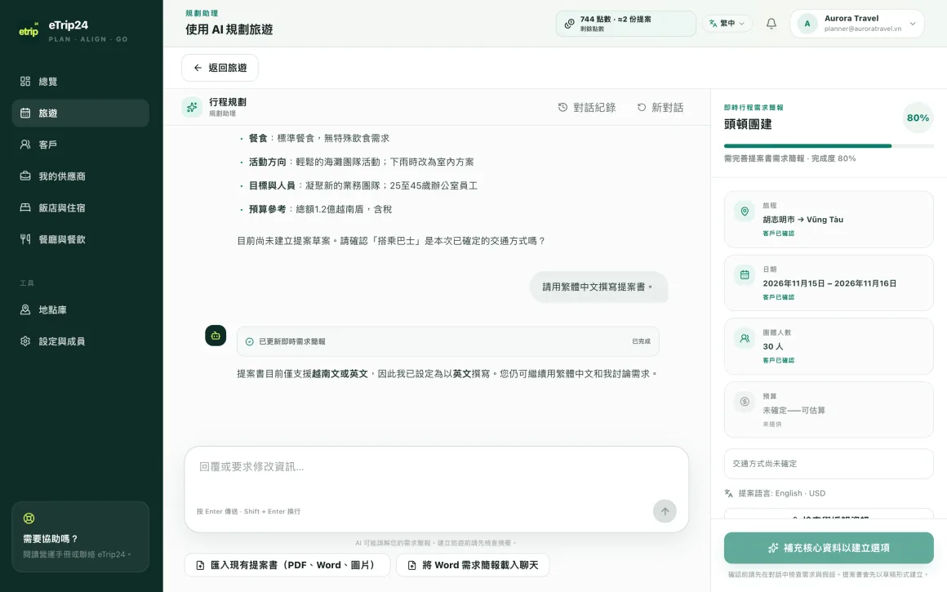This screenshot has height=592, width=947.
Task: Click the 行程規劃 sparkle assistant icon
Action: [x=192, y=107]
